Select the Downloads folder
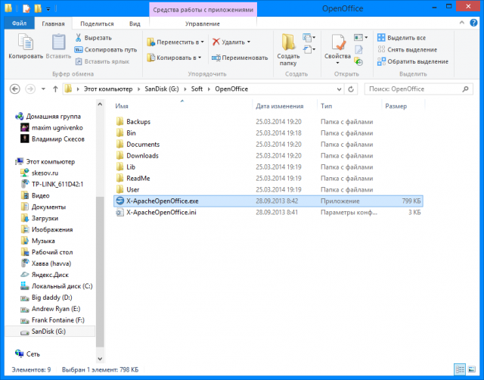 [x=268, y=156]
